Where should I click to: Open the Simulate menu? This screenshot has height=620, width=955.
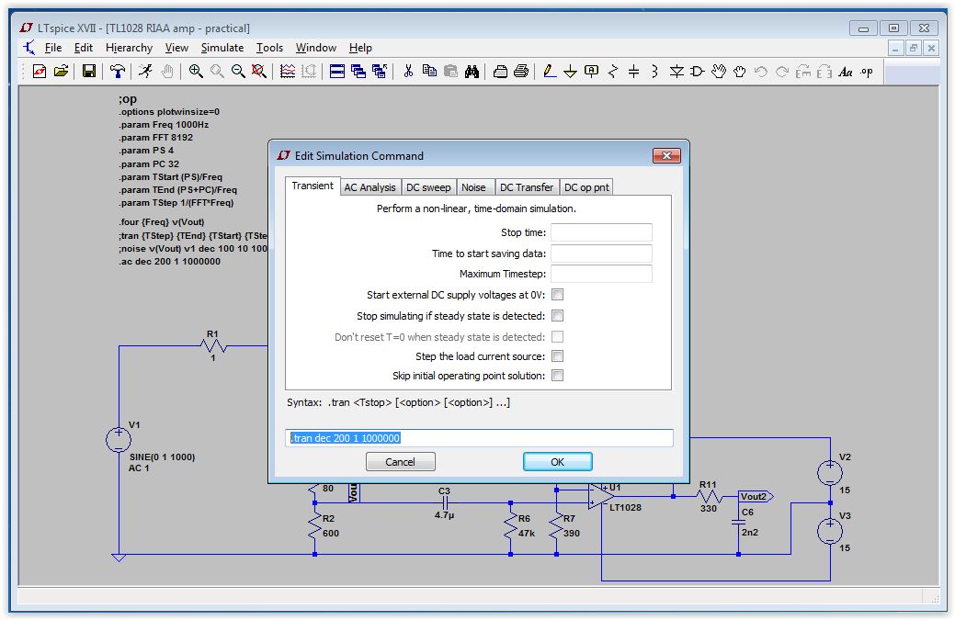tap(222, 48)
